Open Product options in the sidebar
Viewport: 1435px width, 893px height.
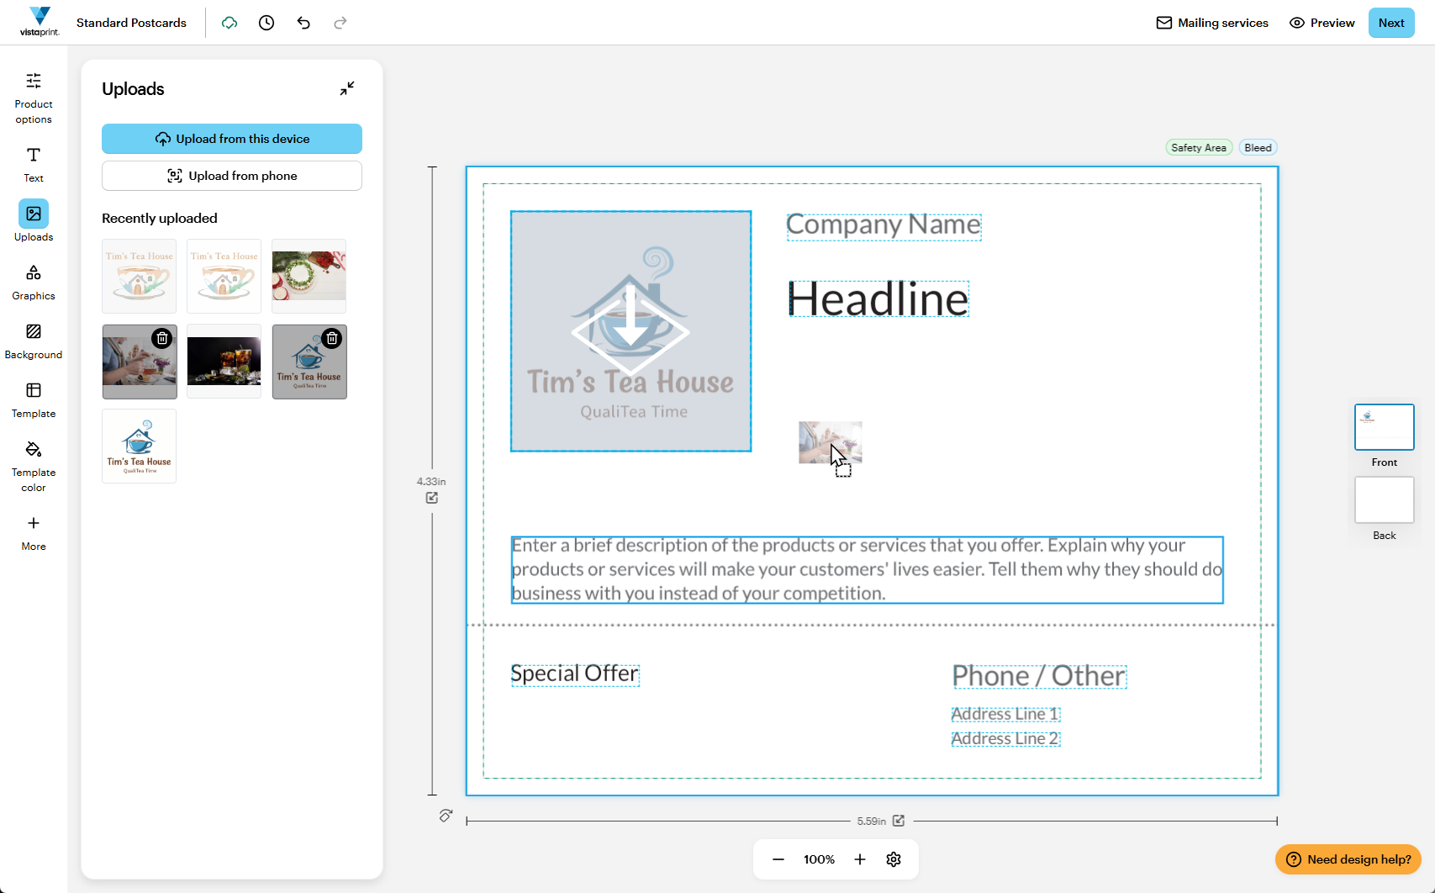[x=34, y=98]
